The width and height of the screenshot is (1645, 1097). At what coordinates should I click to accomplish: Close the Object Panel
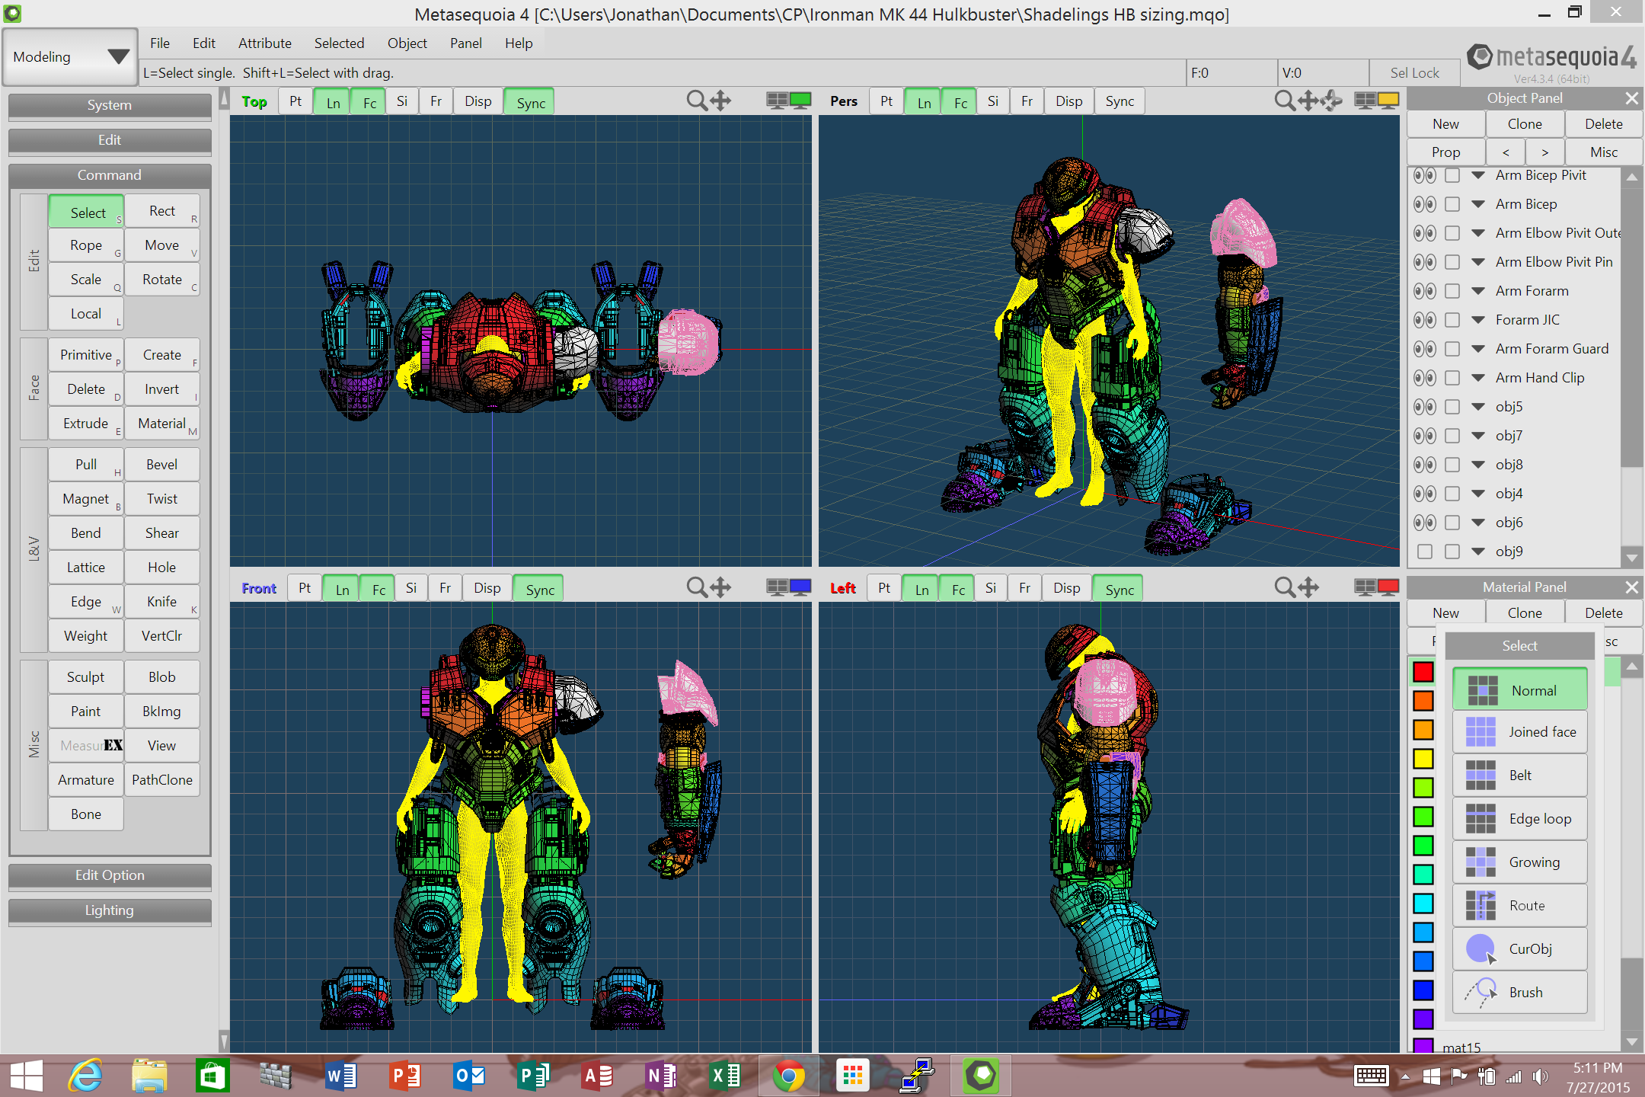click(x=1631, y=98)
